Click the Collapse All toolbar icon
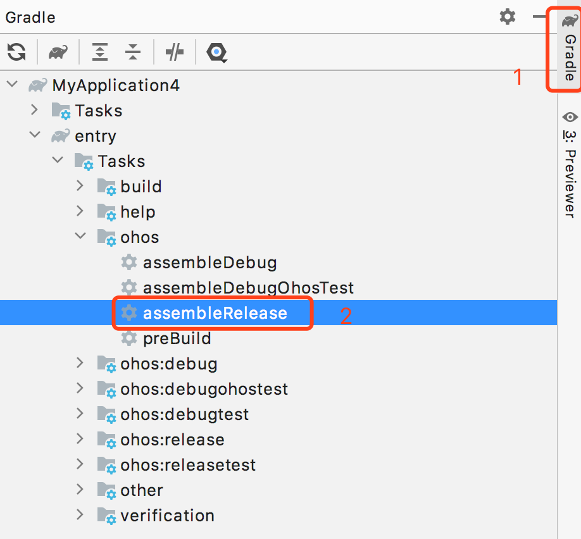Image resolution: width=581 pixels, height=539 pixels. coord(133,52)
